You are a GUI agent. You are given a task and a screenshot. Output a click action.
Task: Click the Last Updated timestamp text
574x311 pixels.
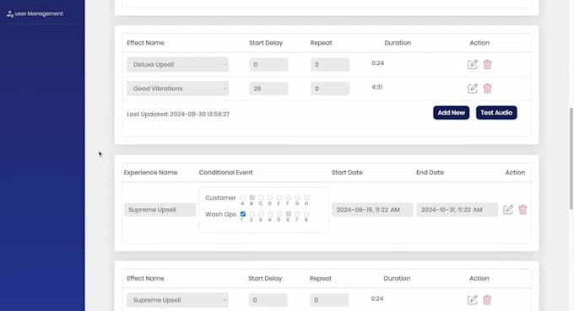[x=178, y=114]
